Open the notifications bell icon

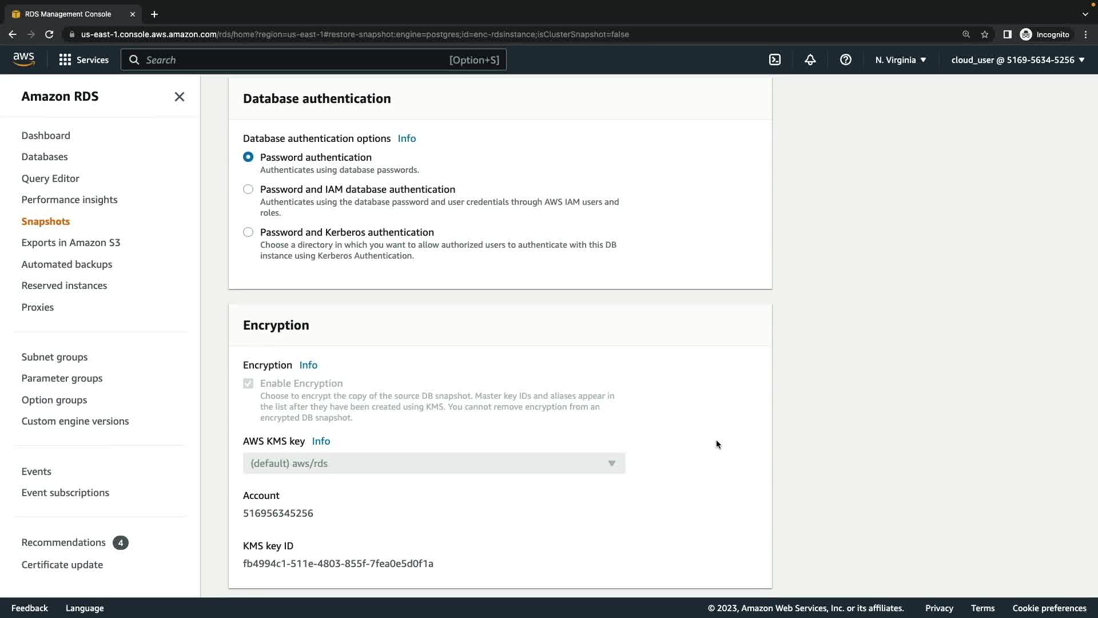coord(810,60)
